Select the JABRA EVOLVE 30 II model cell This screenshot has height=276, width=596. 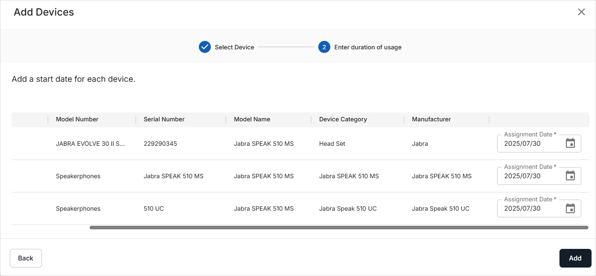click(90, 144)
